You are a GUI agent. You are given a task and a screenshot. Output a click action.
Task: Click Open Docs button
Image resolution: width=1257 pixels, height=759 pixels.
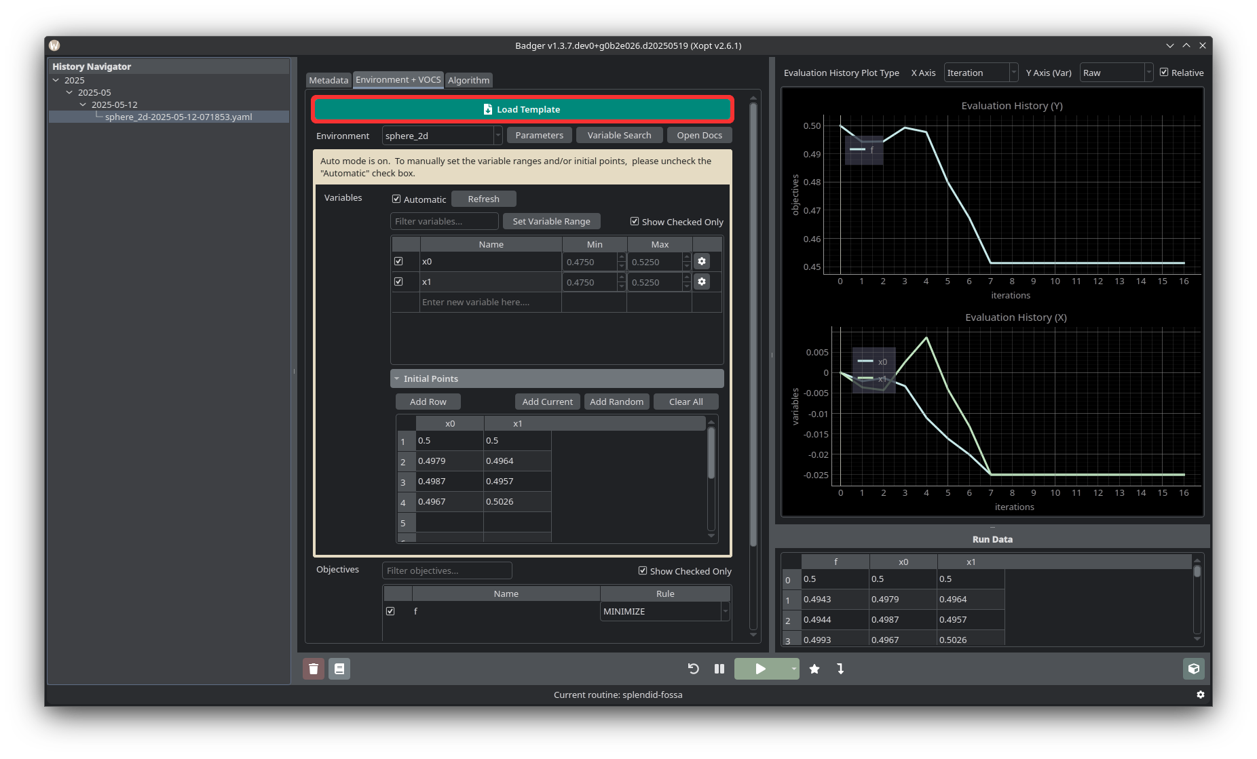pos(699,135)
